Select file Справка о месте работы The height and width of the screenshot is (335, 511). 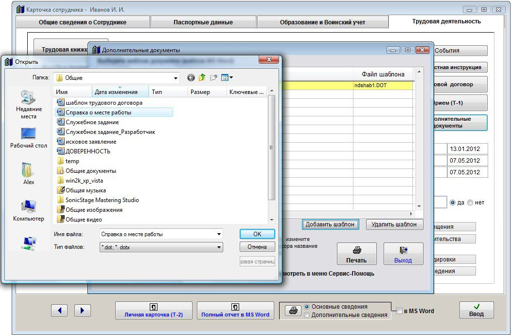(x=114, y=112)
